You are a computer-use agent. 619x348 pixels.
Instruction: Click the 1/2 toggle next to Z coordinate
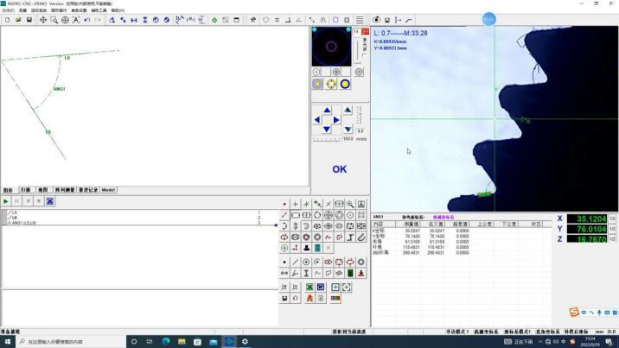(612, 239)
